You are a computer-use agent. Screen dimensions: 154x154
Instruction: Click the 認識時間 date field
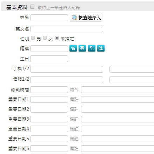49,89
